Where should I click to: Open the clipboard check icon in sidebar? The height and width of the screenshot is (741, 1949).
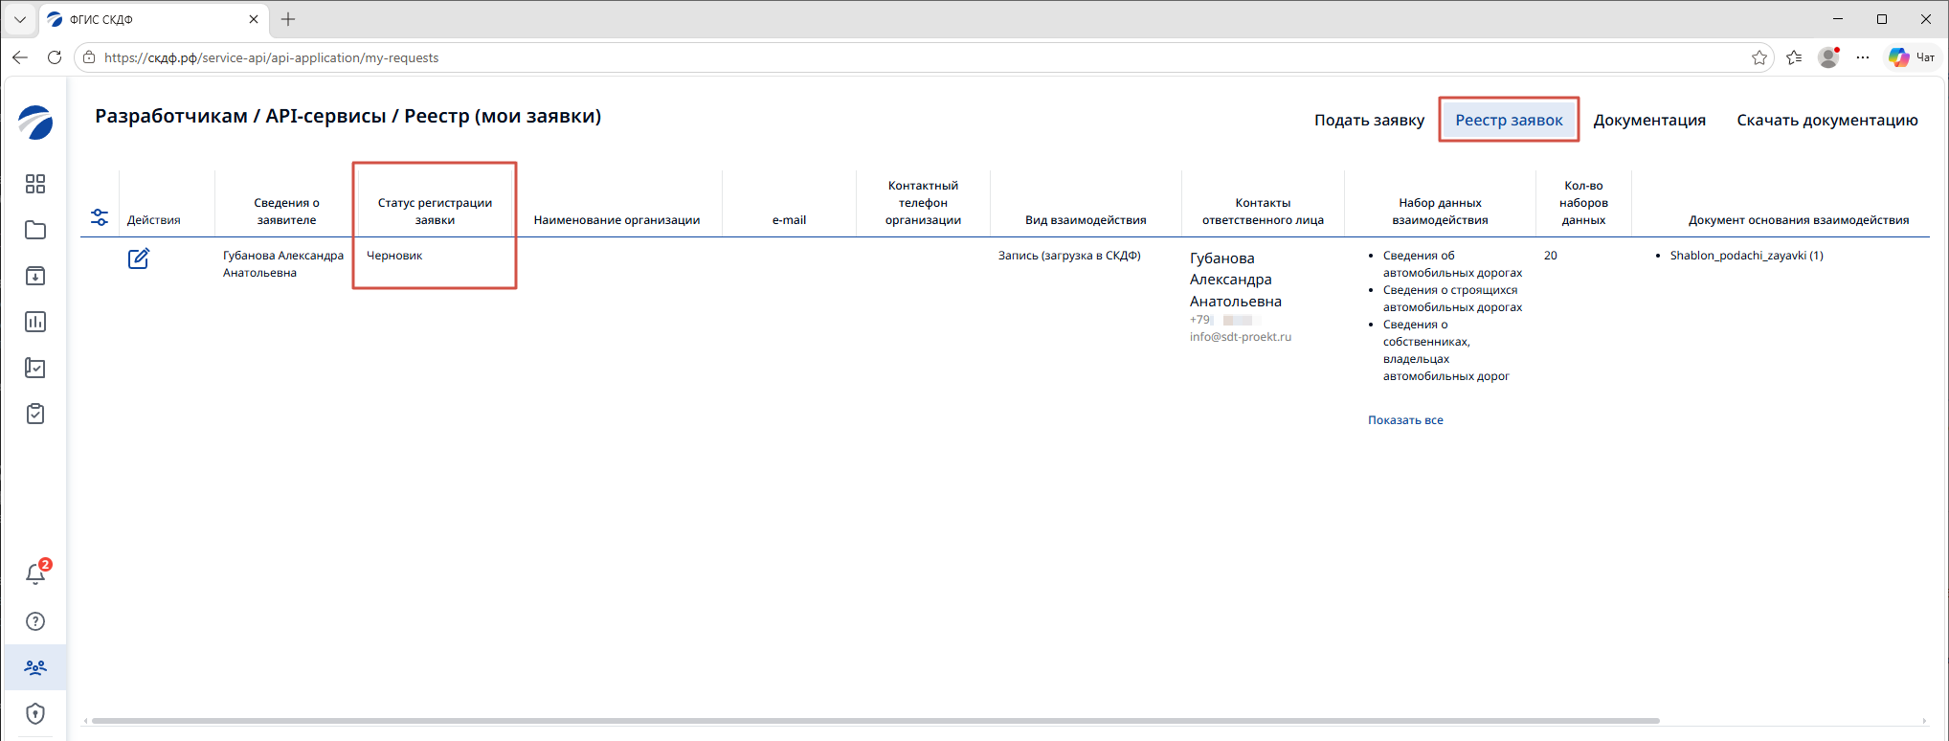point(35,414)
